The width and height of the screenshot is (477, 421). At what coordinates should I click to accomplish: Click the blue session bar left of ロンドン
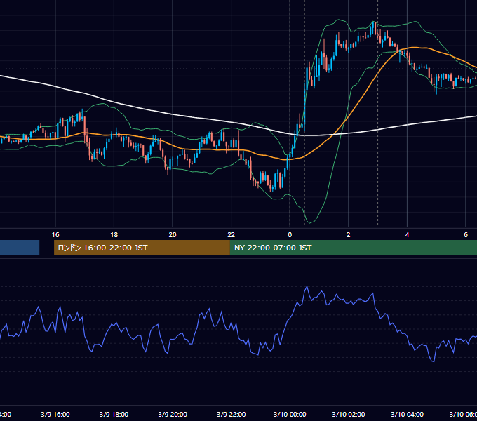tap(20, 248)
